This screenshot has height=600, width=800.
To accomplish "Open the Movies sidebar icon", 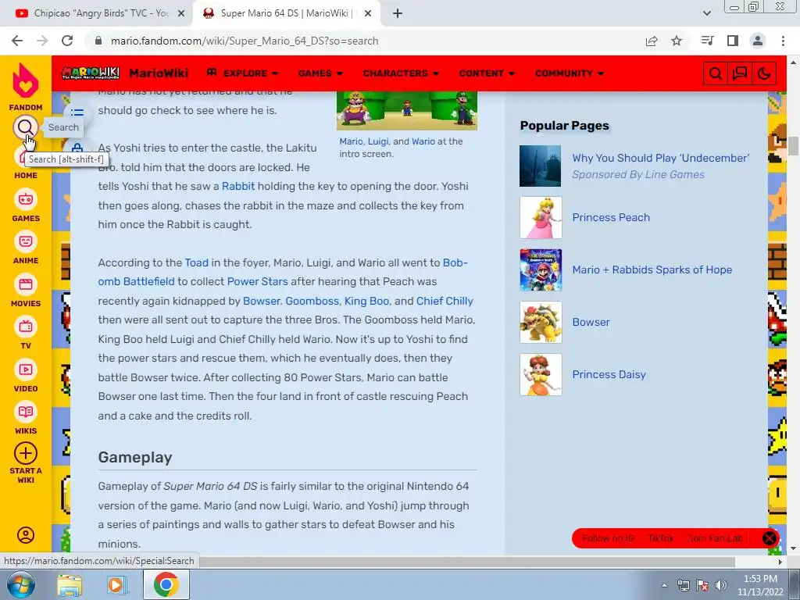I will pyautogui.click(x=26, y=284).
